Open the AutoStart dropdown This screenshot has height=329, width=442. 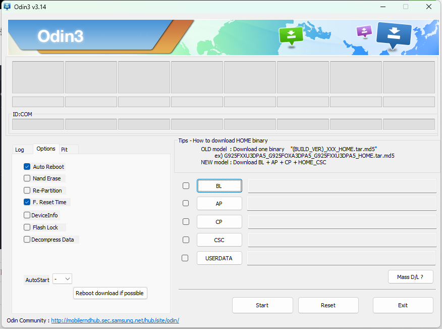(x=62, y=279)
